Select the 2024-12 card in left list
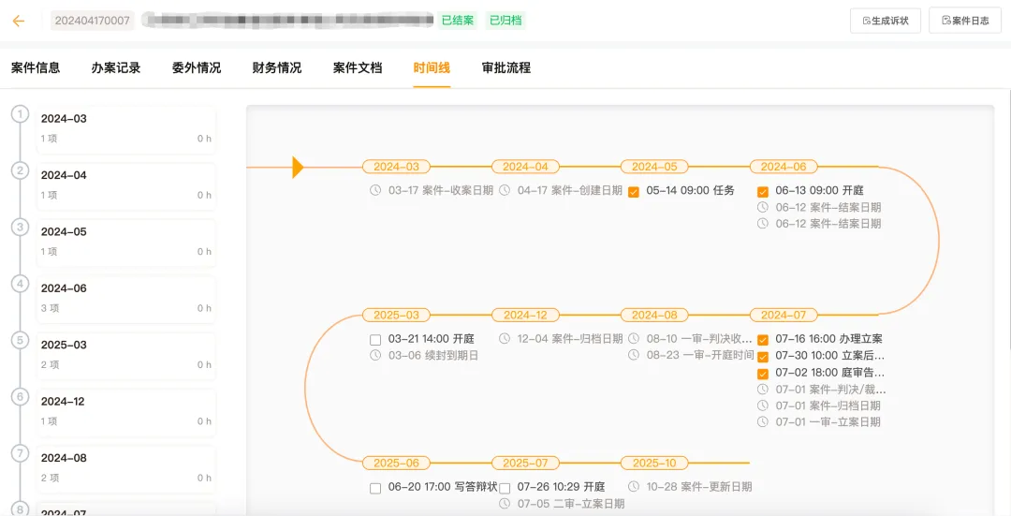This screenshot has height=516, width=1011. click(x=125, y=411)
